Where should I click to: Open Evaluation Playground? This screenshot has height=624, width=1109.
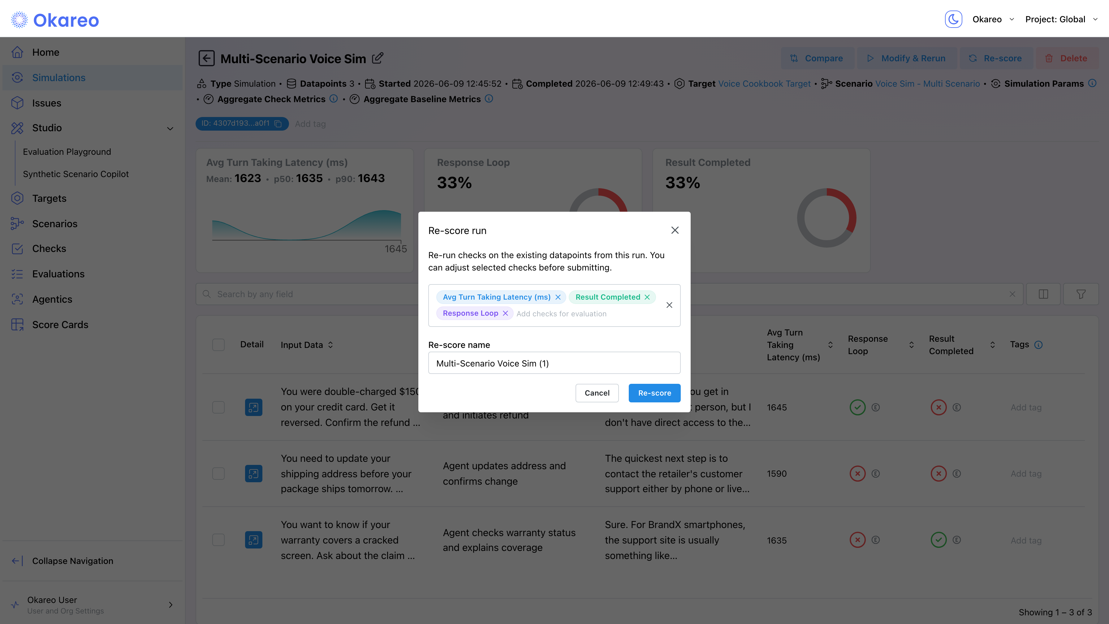pyautogui.click(x=67, y=152)
